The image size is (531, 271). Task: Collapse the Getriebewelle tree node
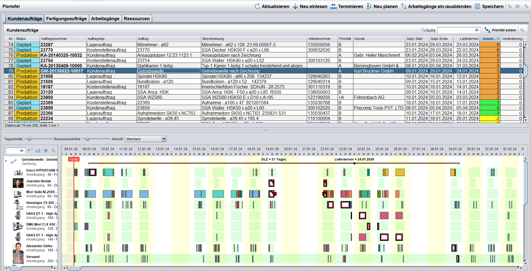coord(6,161)
